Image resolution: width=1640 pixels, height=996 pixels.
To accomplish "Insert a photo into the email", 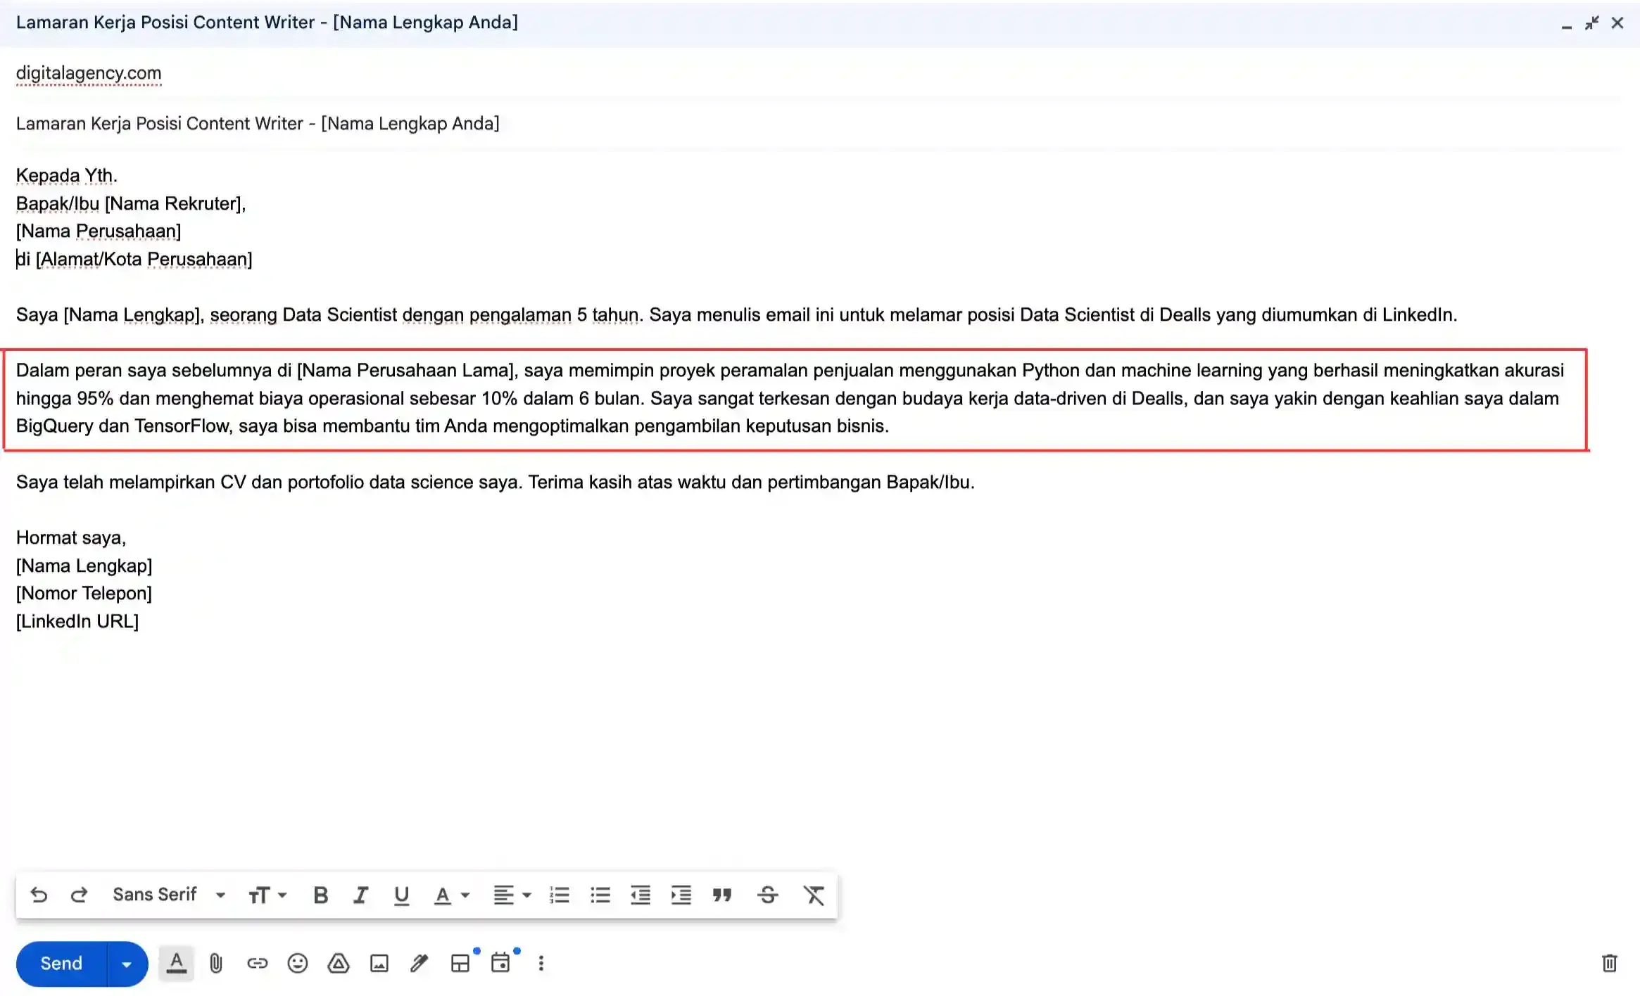I will coord(379,963).
